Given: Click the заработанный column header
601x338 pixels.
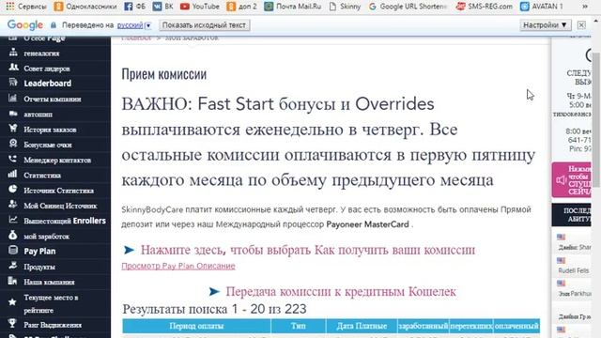Looking at the screenshot, I should [424, 326].
